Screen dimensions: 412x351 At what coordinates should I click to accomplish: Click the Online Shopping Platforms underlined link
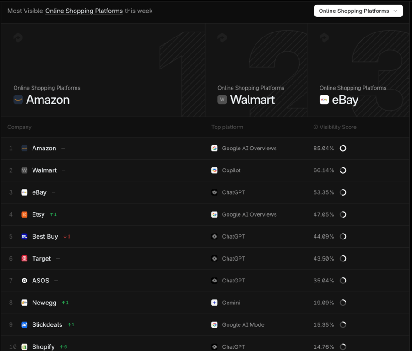click(84, 11)
